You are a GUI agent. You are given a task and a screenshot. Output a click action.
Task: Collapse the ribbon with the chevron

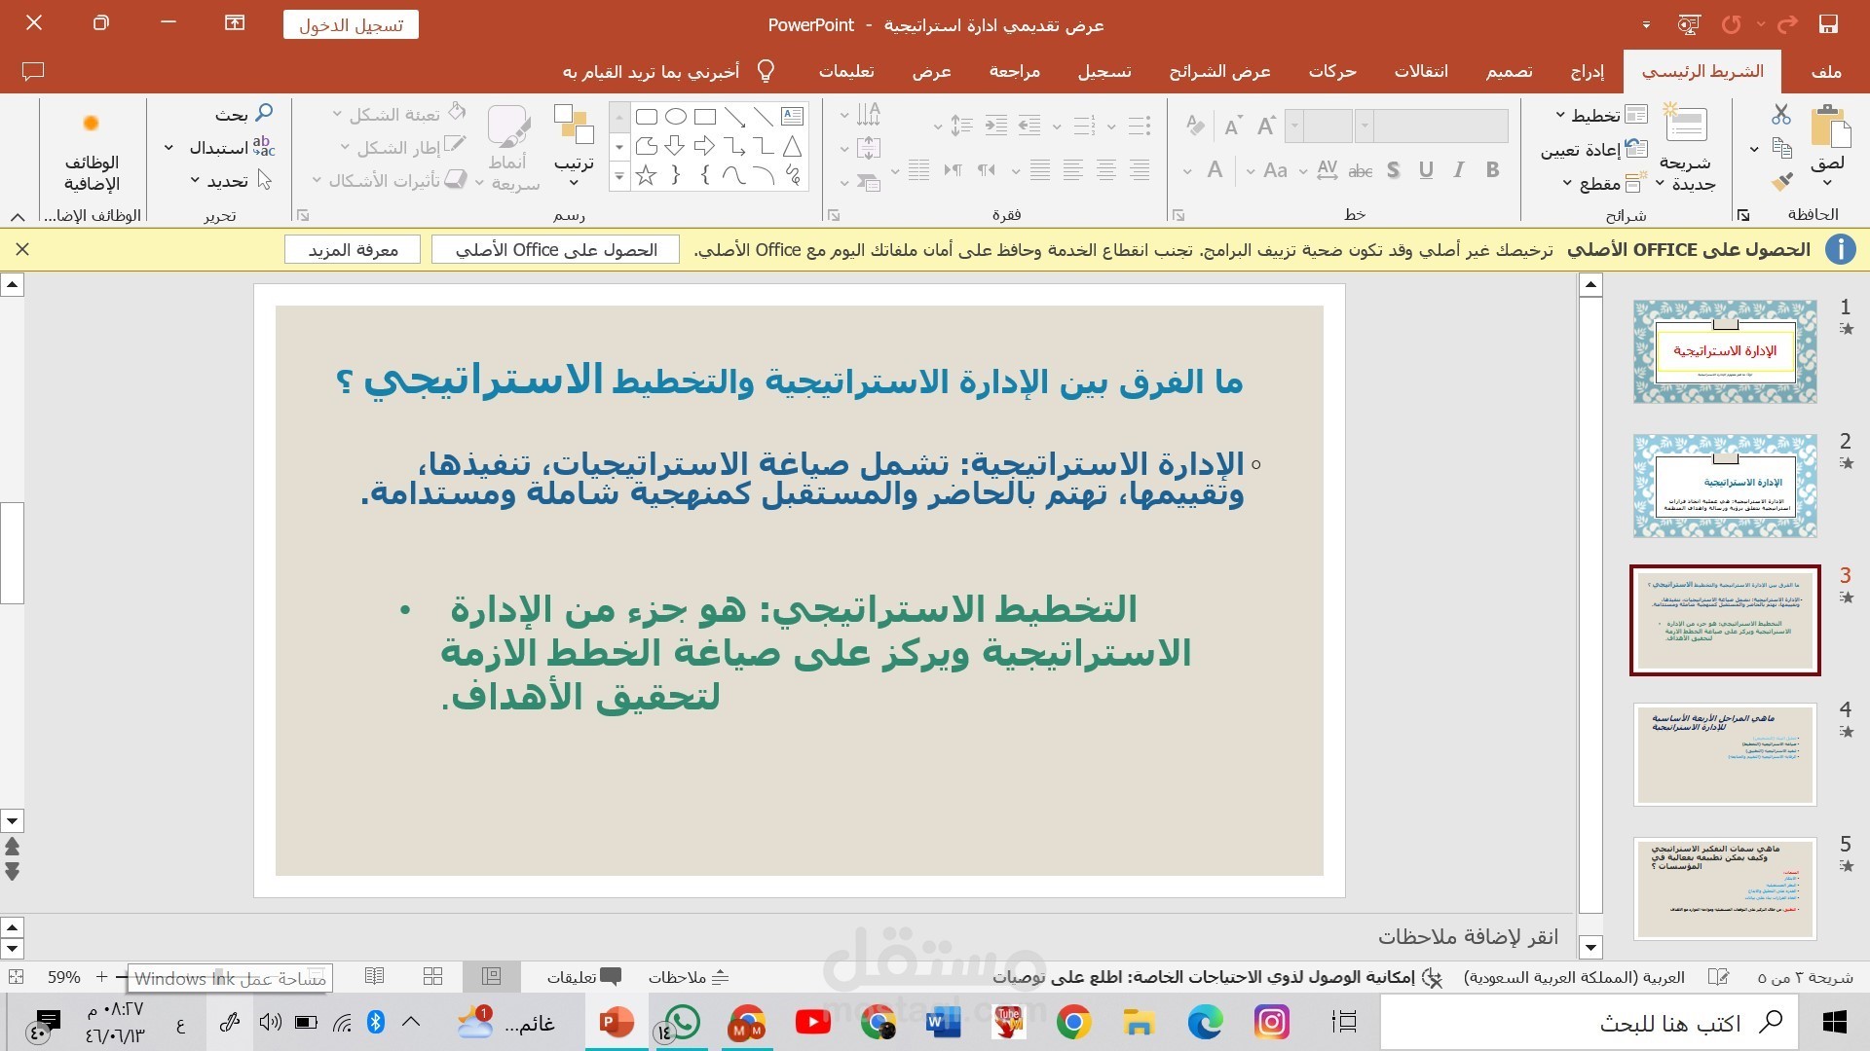tap(17, 216)
